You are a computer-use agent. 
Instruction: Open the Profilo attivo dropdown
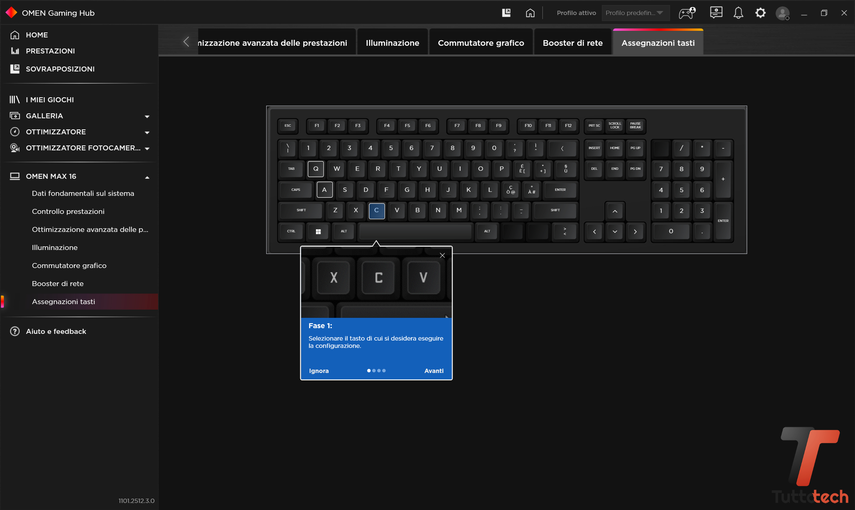coord(635,13)
